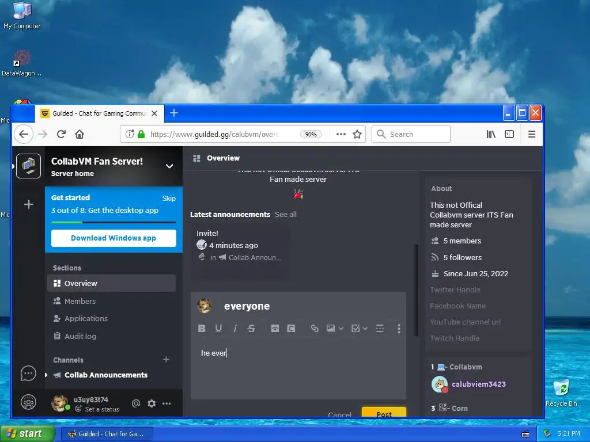
Task: Reload the Guilded page
Action: (x=61, y=134)
